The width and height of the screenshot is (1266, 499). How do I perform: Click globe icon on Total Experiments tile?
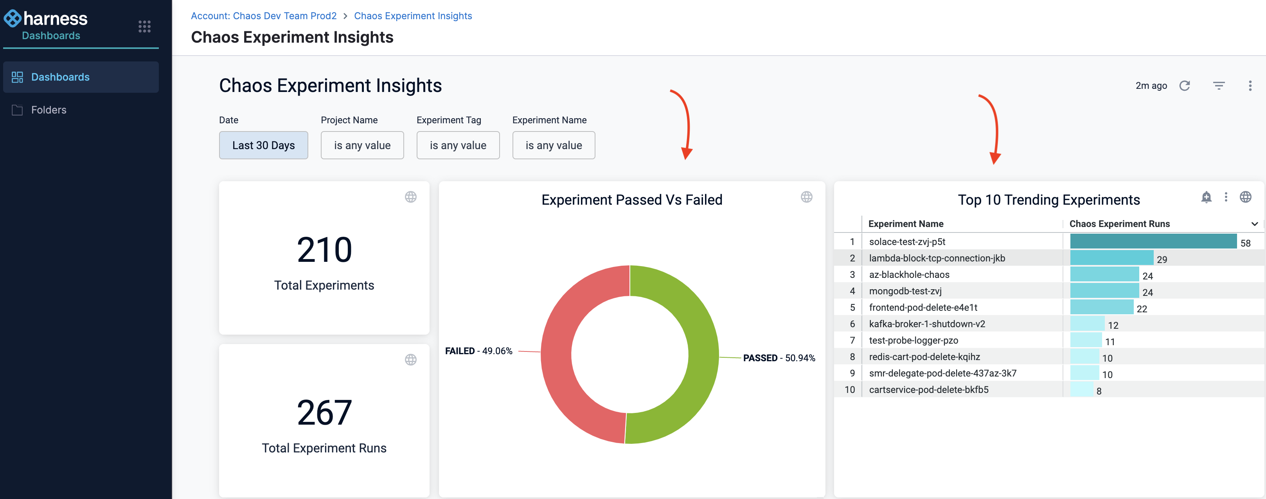pyautogui.click(x=410, y=197)
